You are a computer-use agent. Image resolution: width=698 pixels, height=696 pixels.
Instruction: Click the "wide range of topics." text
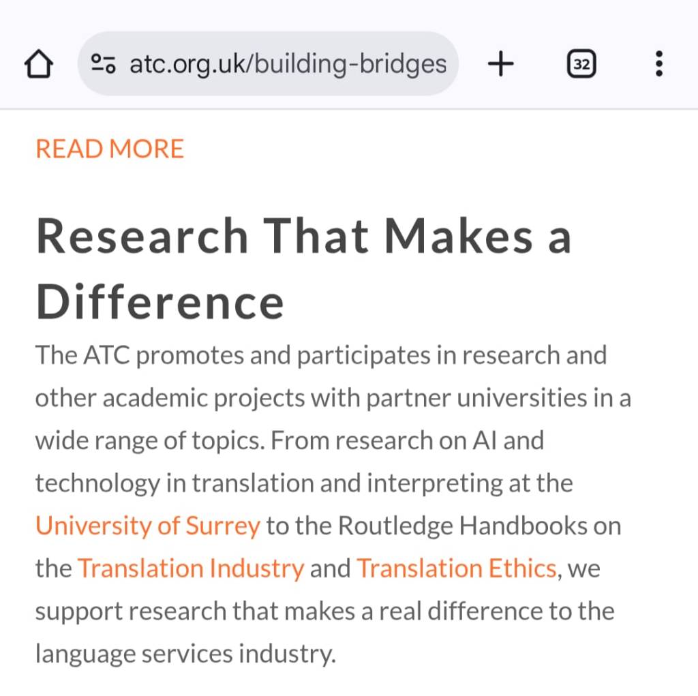click(149, 441)
